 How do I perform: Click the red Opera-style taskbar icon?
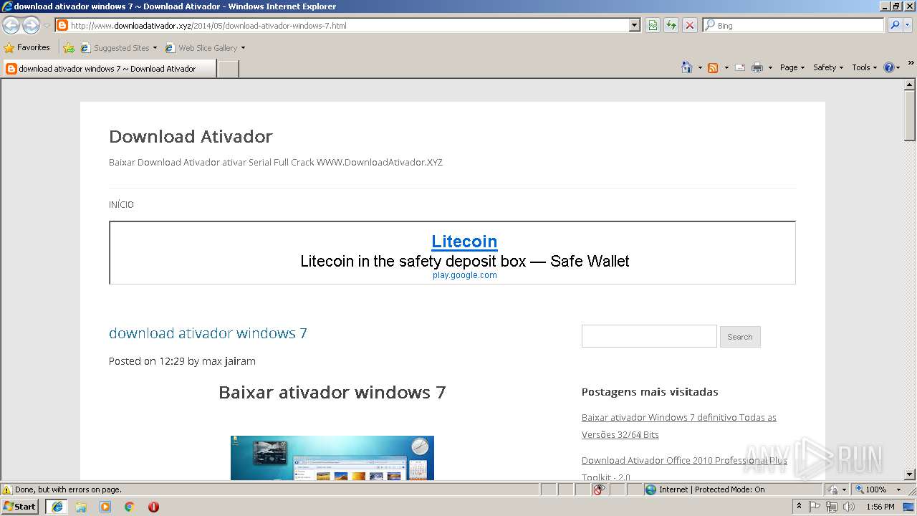(x=153, y=507)
